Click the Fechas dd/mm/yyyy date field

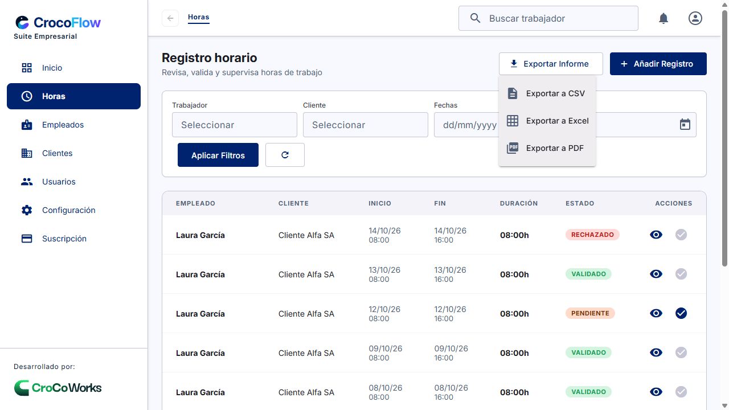coord(565,125)
